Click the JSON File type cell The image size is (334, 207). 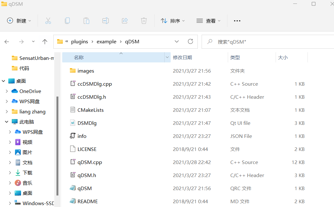241,136
